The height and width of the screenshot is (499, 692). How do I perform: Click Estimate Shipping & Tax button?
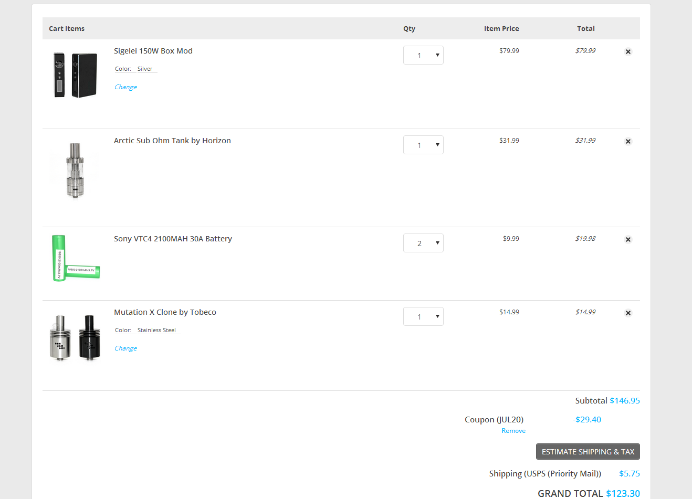(588, 452)
